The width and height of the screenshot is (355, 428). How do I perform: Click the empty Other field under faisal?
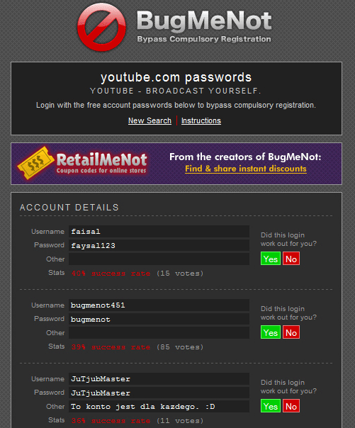coord(159,259)
